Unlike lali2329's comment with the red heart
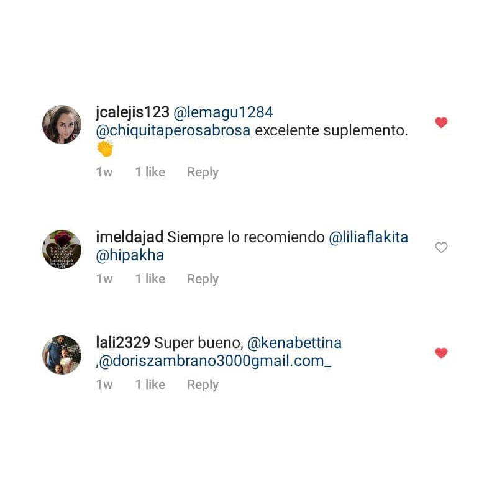Image resolution: width=497 pixels, height=497 pixels. tap(441, 353)
